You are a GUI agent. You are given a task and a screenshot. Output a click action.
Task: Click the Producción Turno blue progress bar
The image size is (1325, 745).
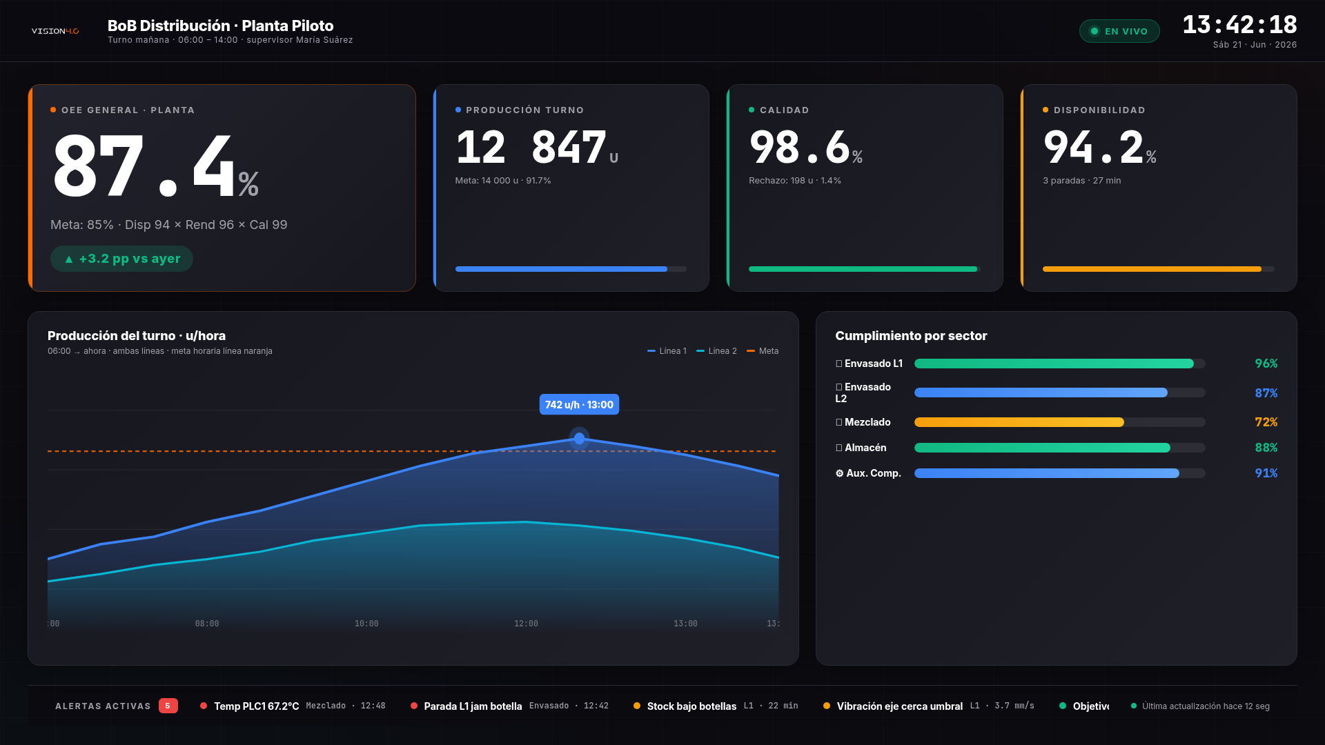click(x=571, y=269)
